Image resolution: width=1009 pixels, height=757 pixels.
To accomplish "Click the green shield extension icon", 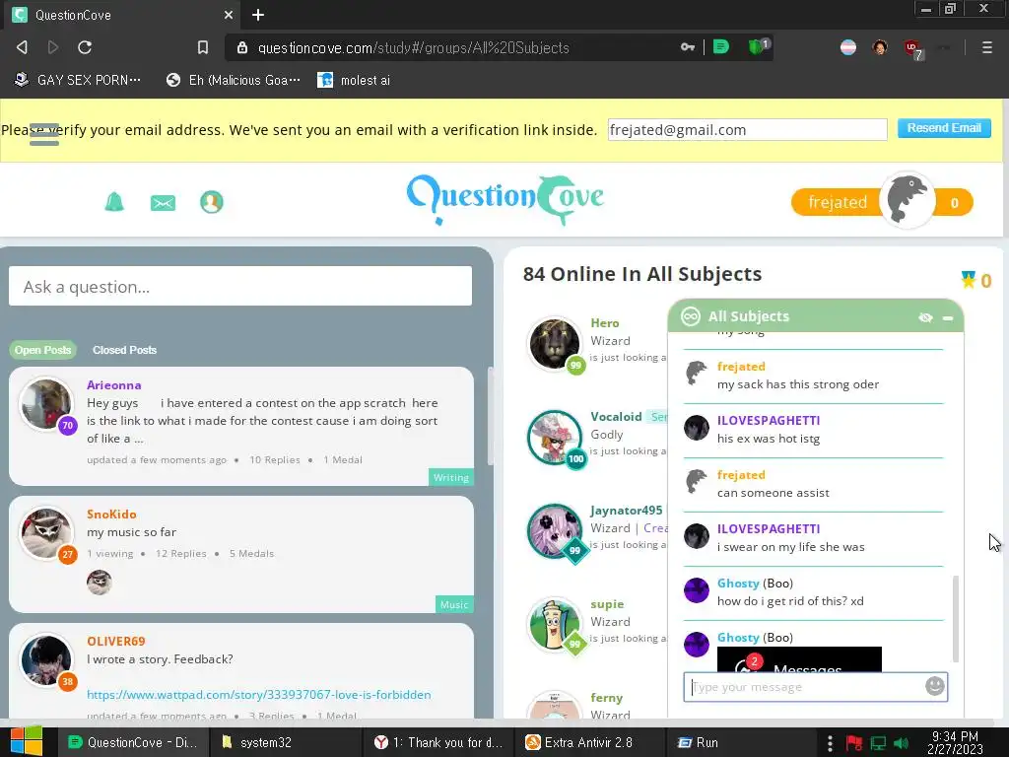I will [758, 46].
